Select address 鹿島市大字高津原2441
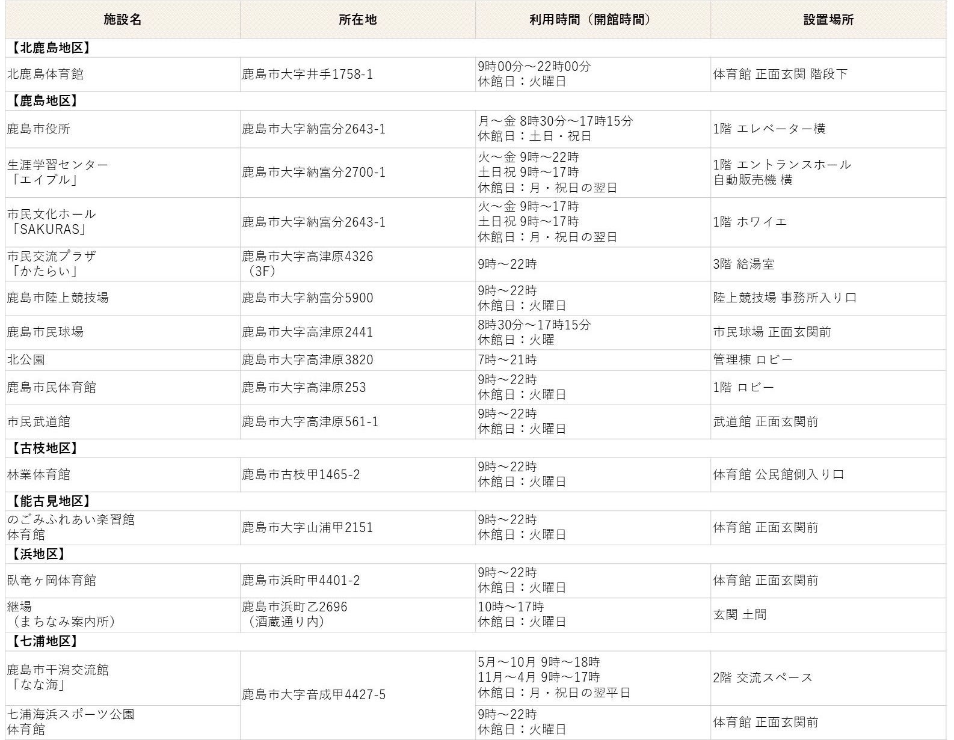The width and height of the screenshot is (954, 740). [x=307, y=332]
